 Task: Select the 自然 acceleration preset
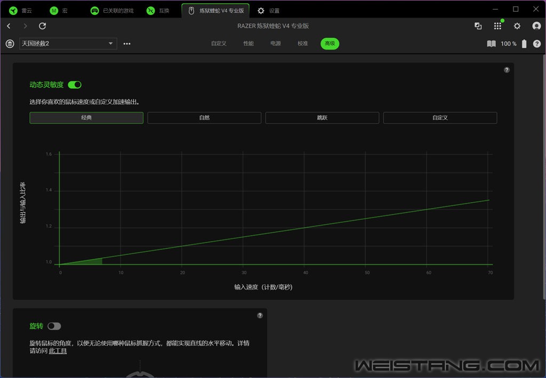204,118
